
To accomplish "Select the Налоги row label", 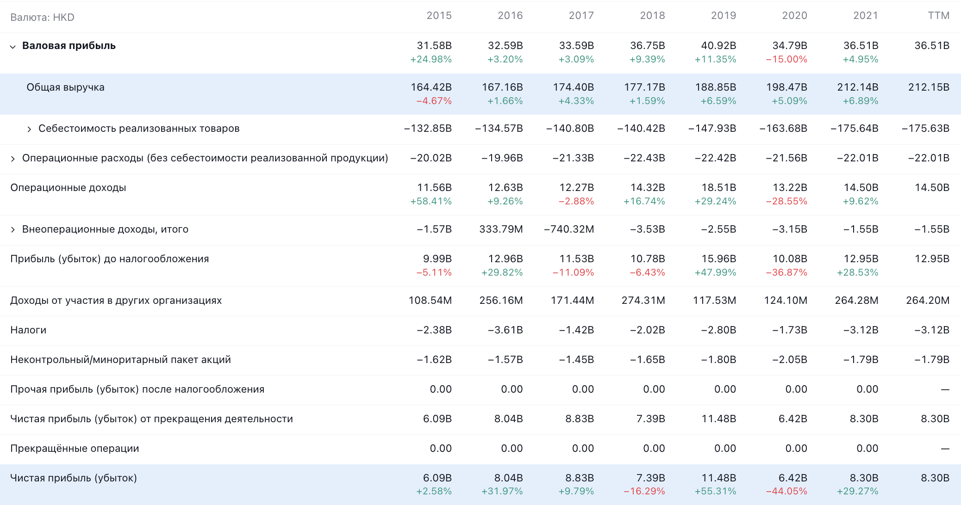I will [x=28, y=330].
